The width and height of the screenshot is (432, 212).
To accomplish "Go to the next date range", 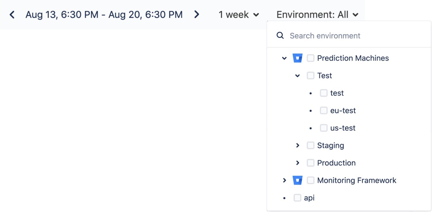I will [x=197, y=15].
